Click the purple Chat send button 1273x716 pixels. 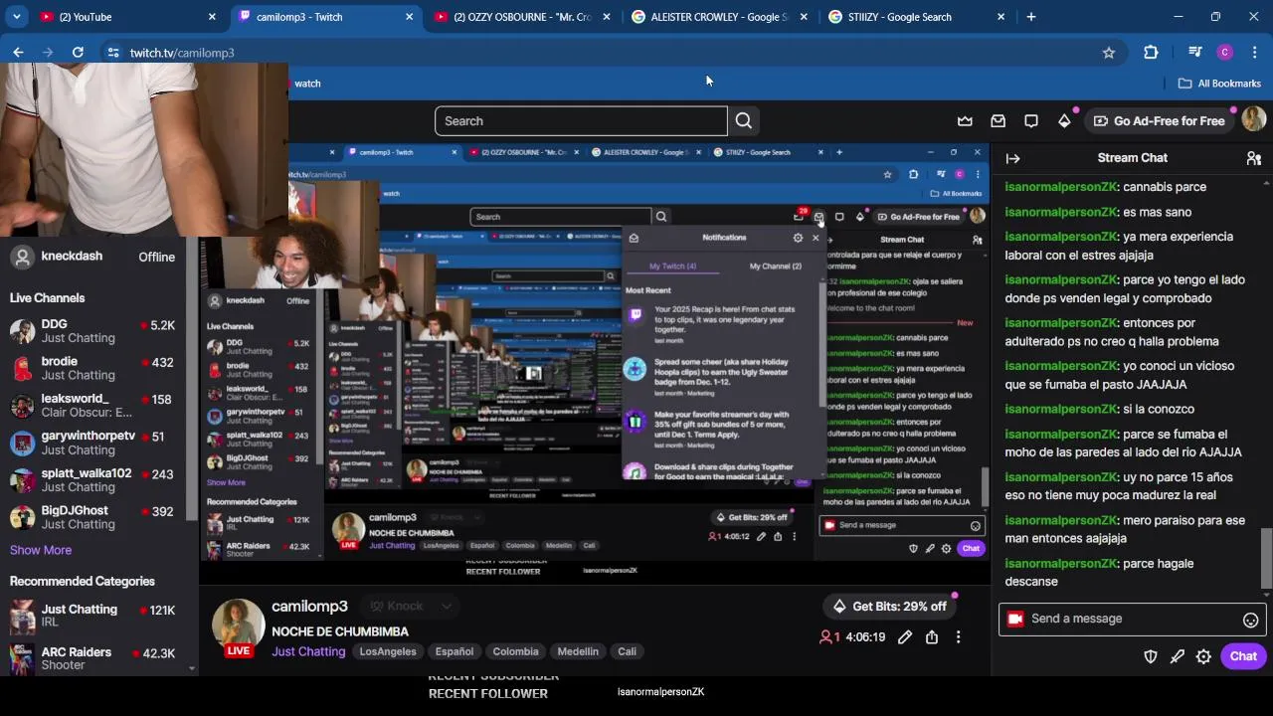(x=1243, y=656)
